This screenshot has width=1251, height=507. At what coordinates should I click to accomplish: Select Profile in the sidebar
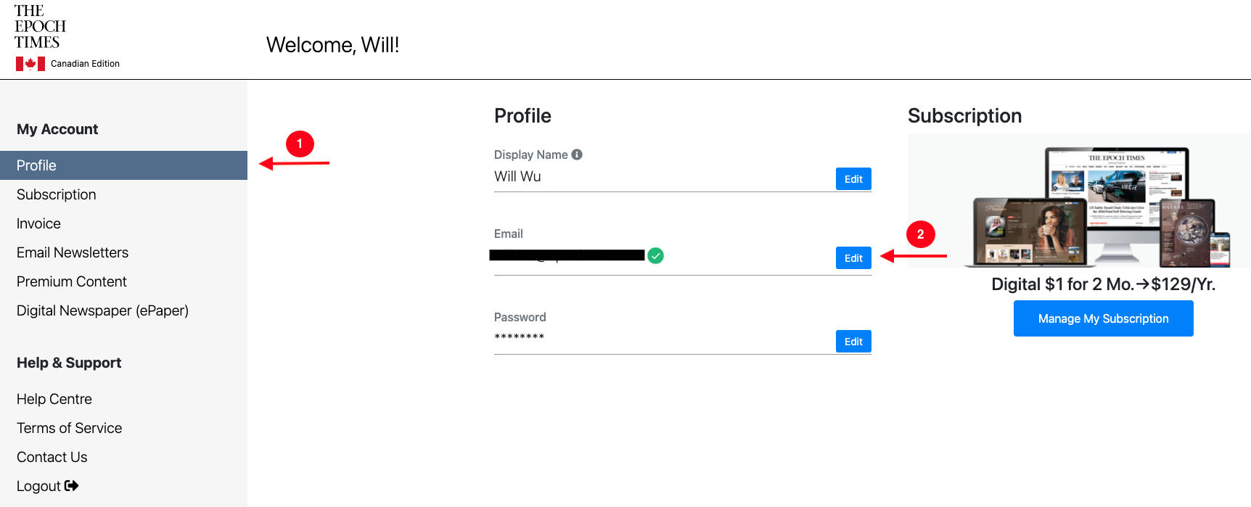coord(123,165)
